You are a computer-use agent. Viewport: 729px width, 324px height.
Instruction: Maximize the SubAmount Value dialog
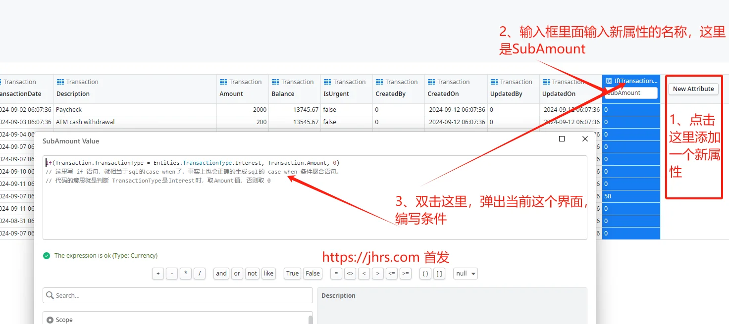pos(562,139)
